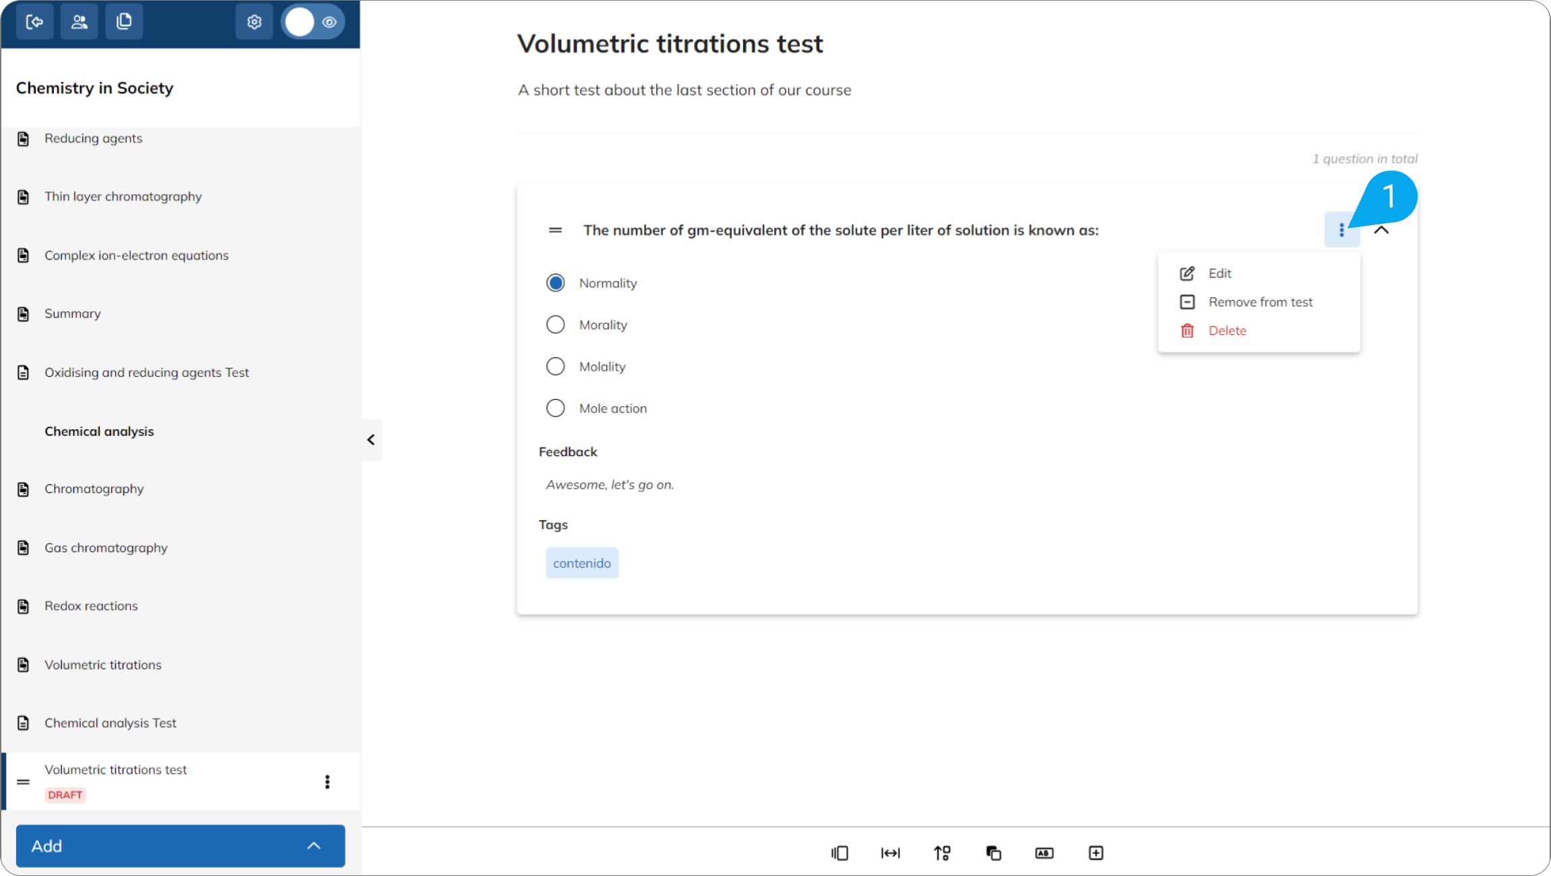This screenshot has height=876, width=1551.
Task: Open the Gas chromatography page
Action: (x=106, y=548)
